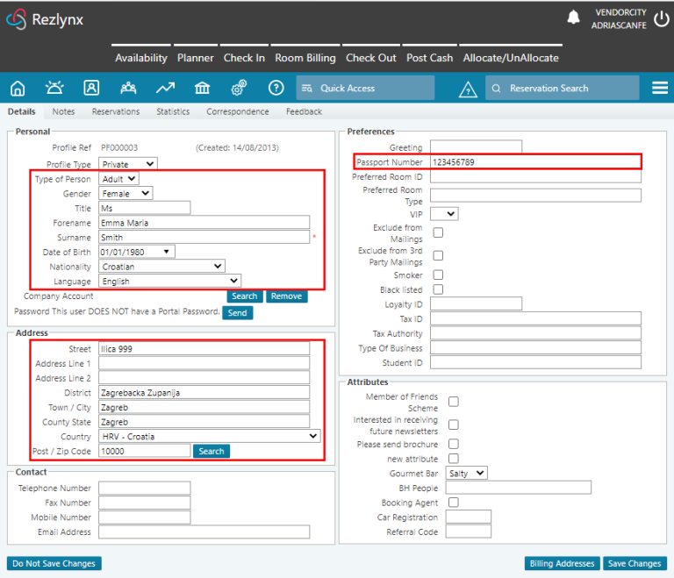Check the Exclude from Mailings box
Screen dimensions: 674x578
click(438, 232)
